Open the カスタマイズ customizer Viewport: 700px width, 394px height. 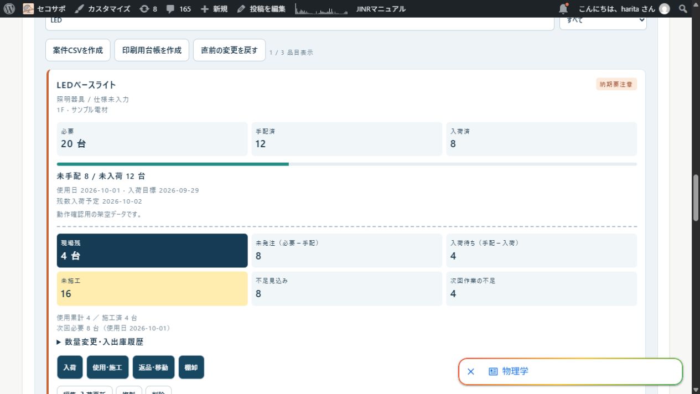click(103, 9)
